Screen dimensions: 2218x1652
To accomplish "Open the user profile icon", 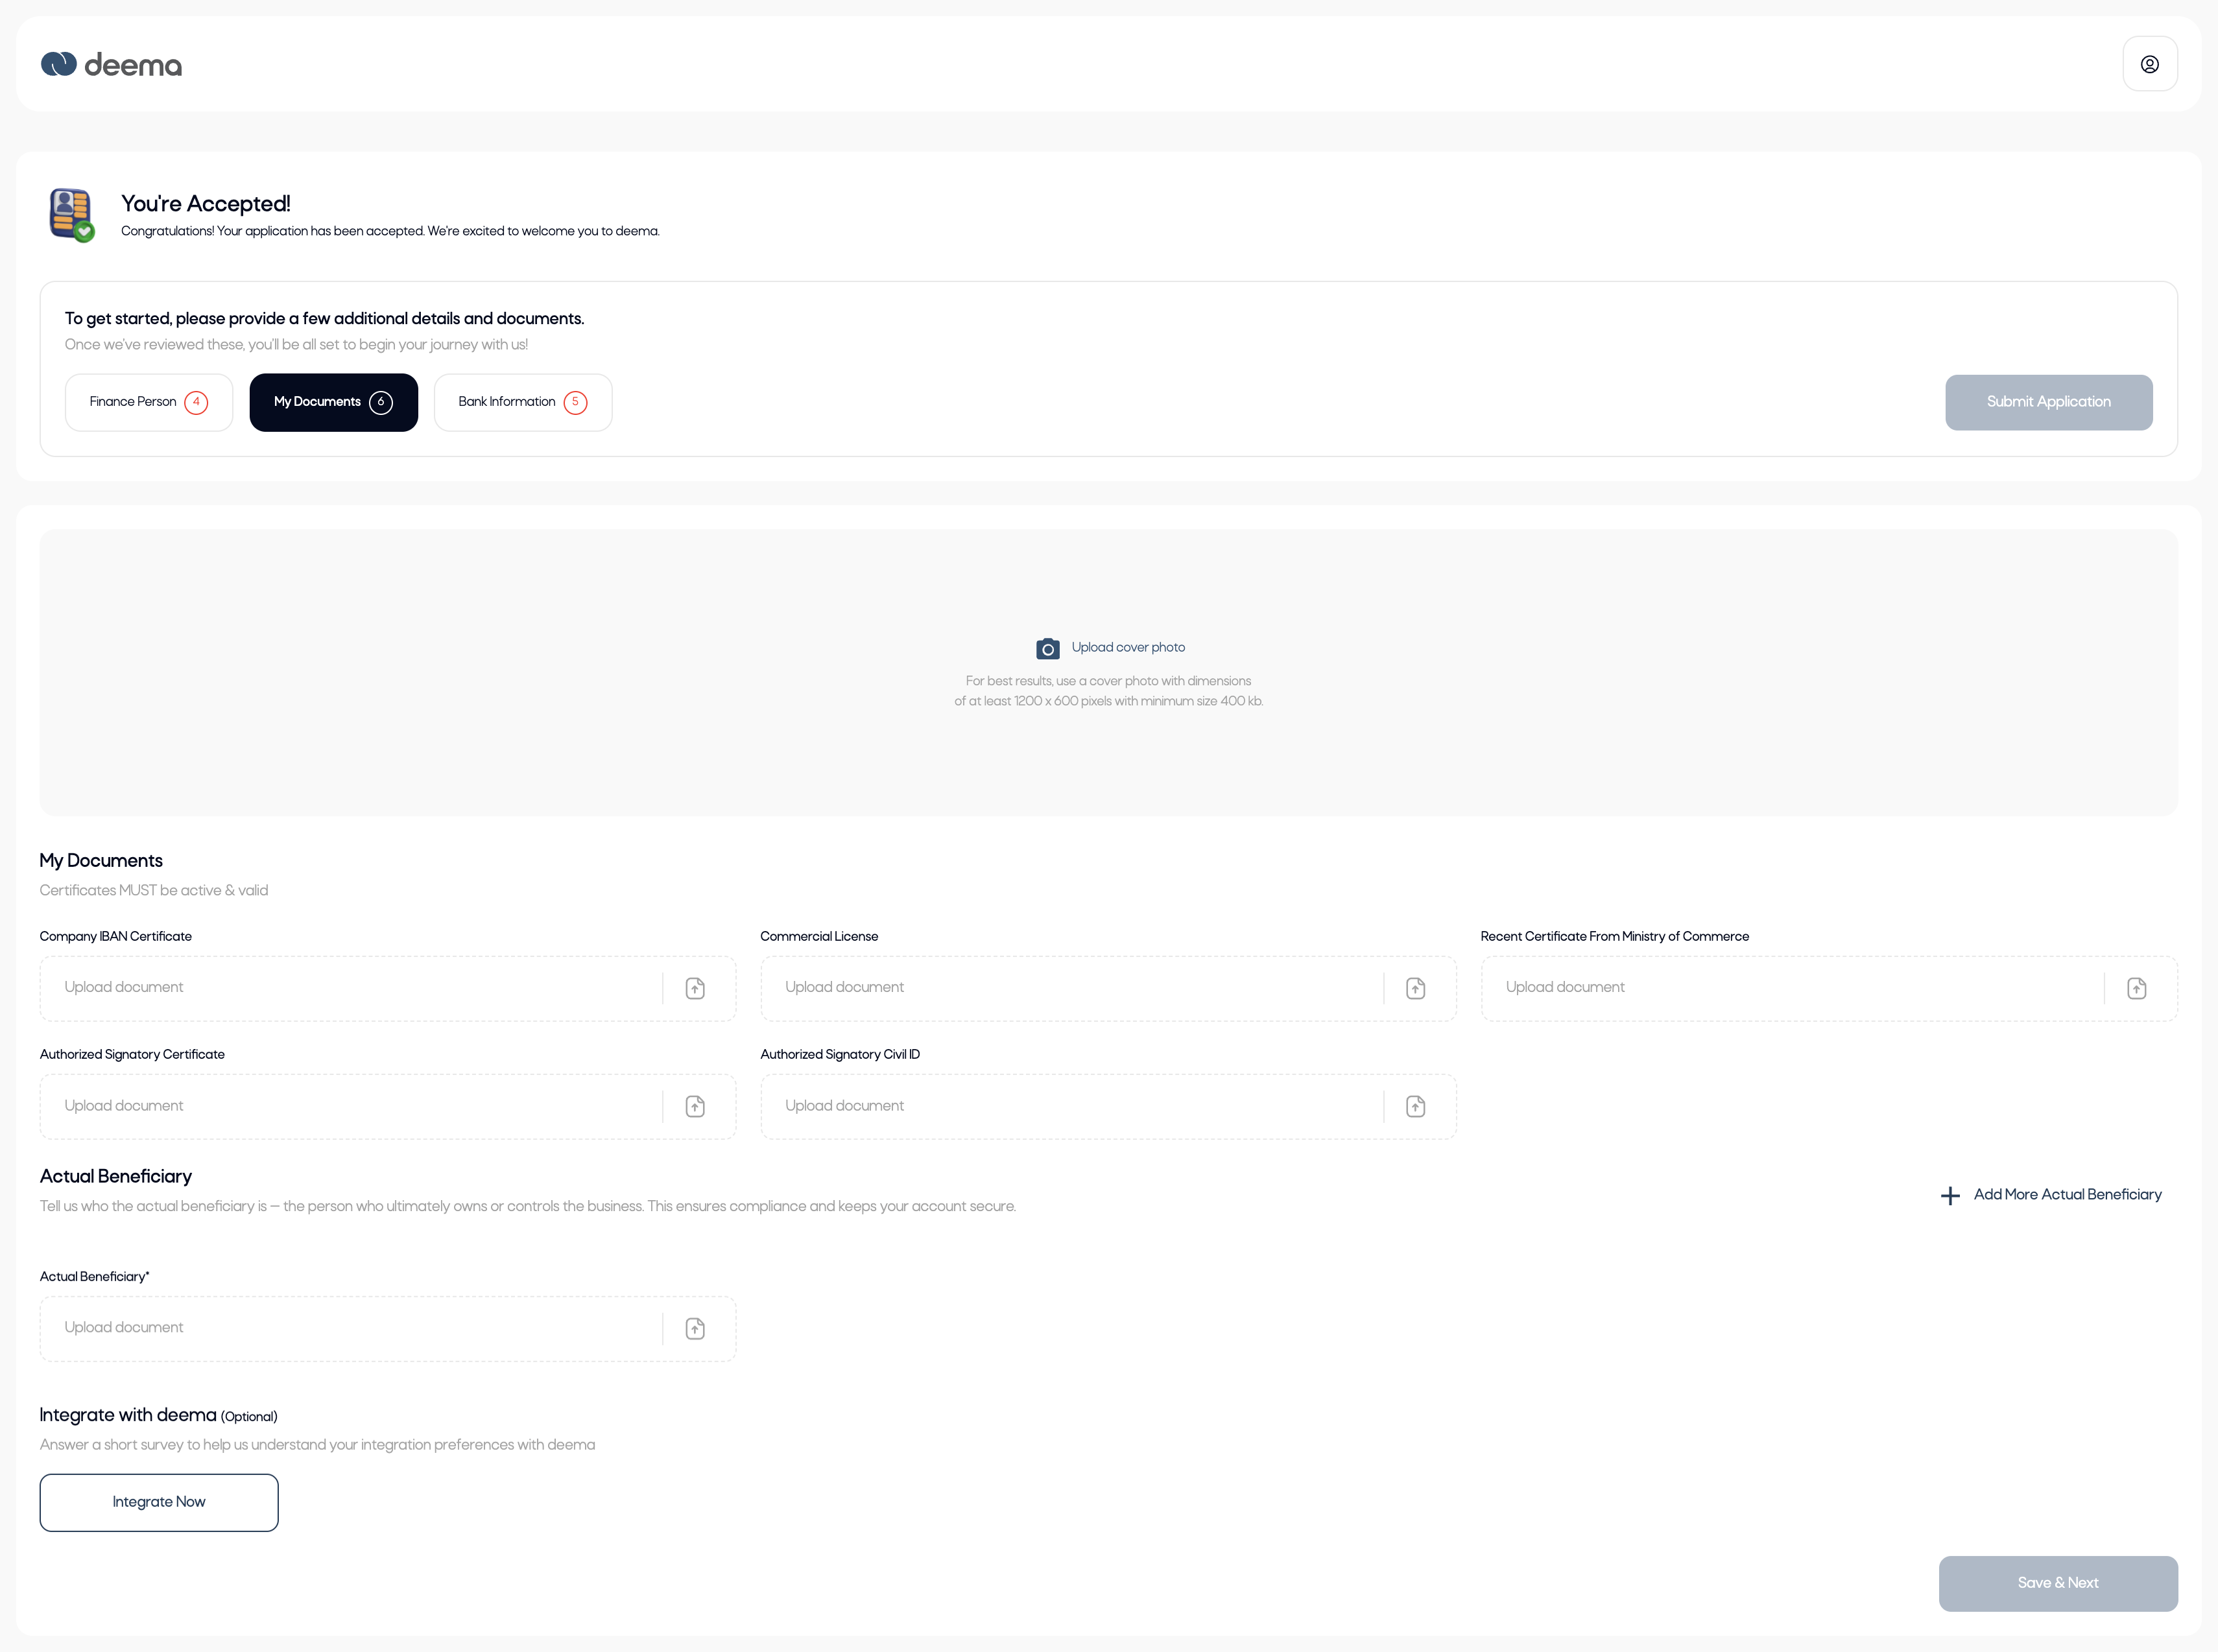I will pyautogui.click(x=2149, y=64).
